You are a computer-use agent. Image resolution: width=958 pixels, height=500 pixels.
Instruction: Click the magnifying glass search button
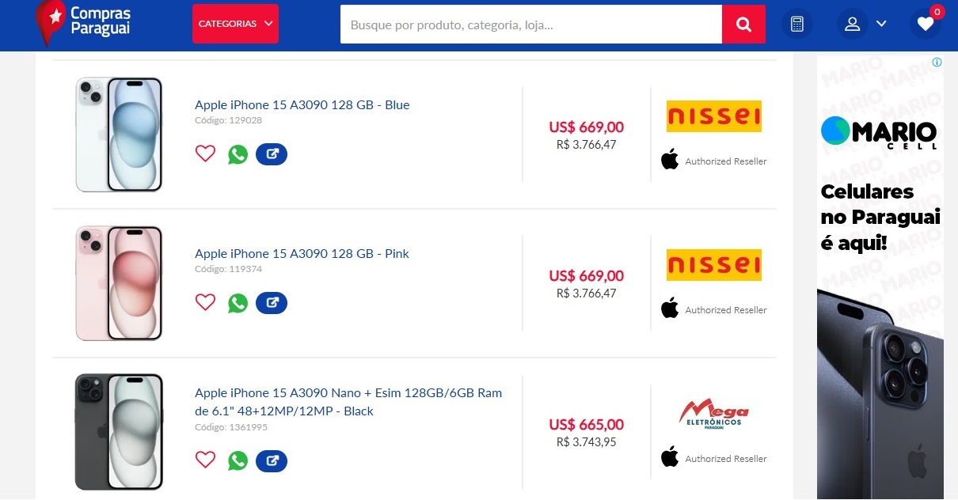point(743,25)
